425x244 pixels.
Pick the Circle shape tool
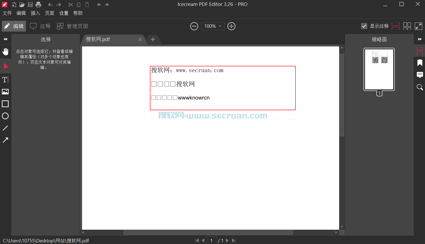pos(5,116)
